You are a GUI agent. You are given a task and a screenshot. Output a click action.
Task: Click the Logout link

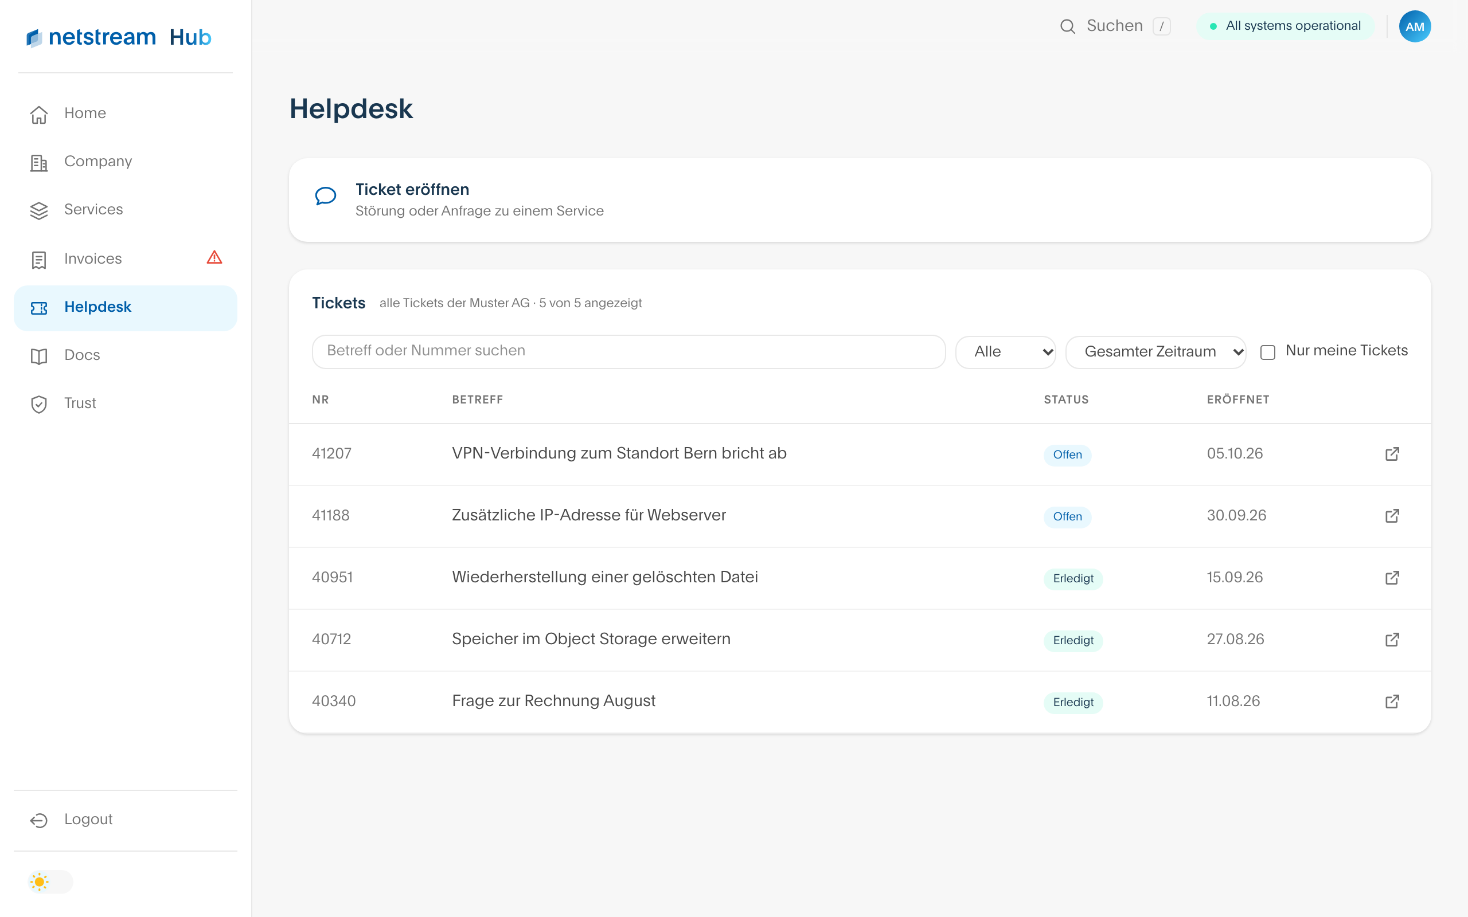126,820
